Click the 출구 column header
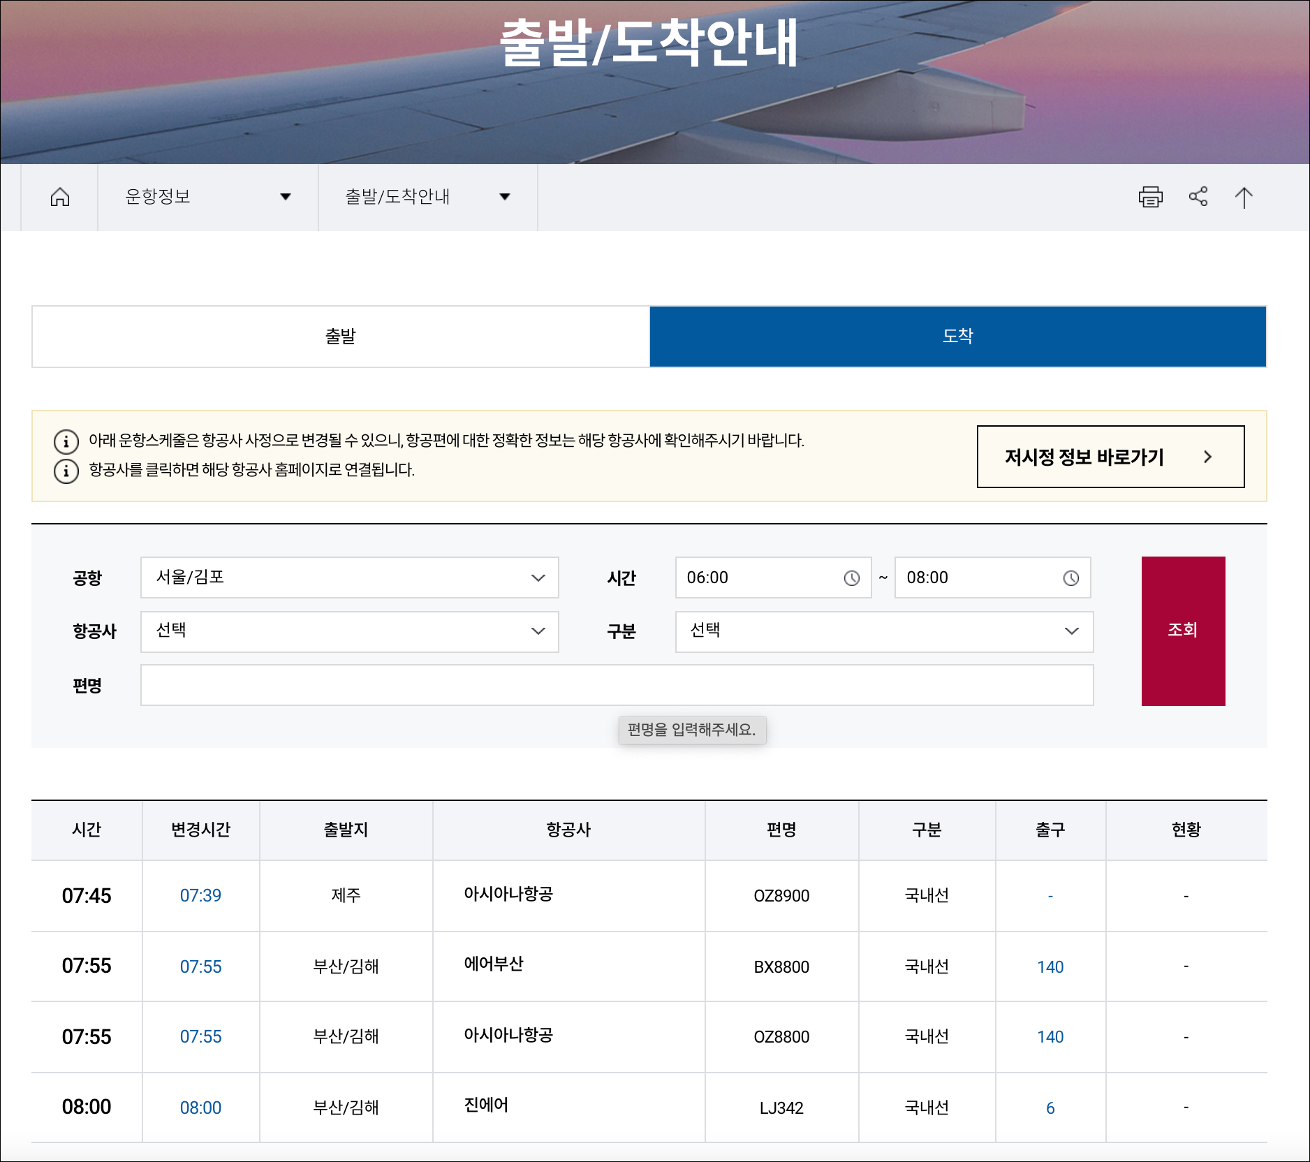1310x1162 pixels. [x=1050, y=830]
